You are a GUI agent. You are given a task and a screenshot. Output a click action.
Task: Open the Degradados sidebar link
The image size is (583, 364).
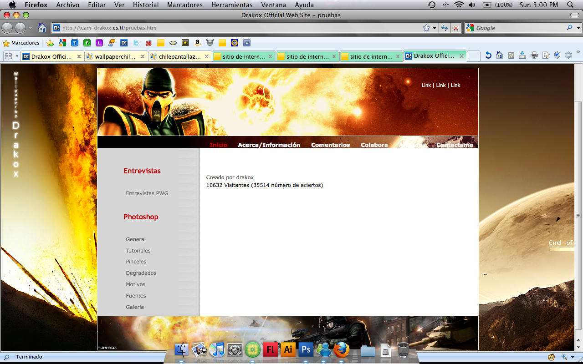coord(141,273)
